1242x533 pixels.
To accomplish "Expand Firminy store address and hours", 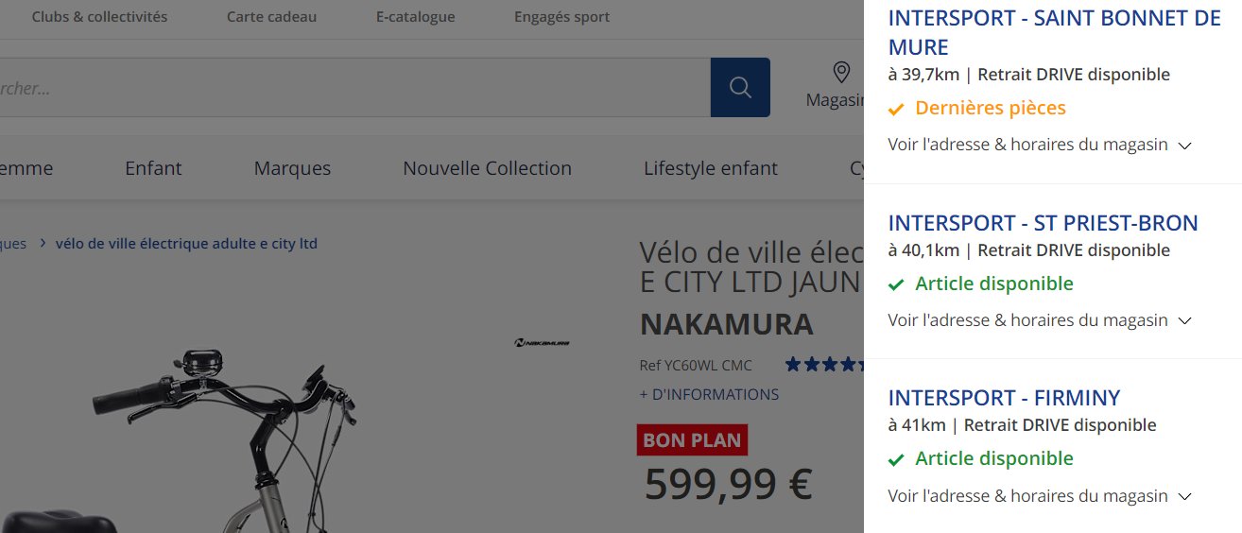I will pyautogui.click(x=1039, y=496).
